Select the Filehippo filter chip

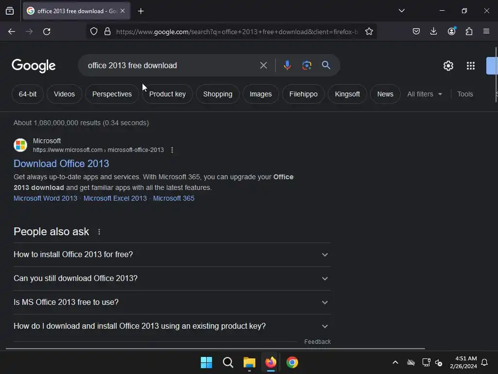(x=303, y=94)
